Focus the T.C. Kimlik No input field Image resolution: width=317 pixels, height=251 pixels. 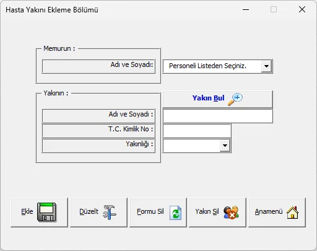pos(197,131)
